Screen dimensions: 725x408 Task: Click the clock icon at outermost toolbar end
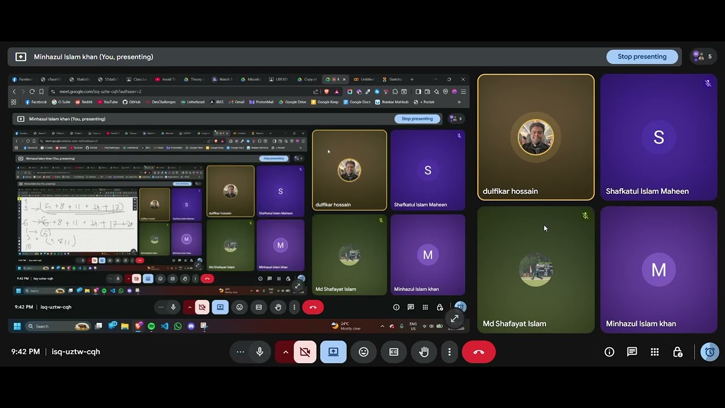tap(710, 352)
